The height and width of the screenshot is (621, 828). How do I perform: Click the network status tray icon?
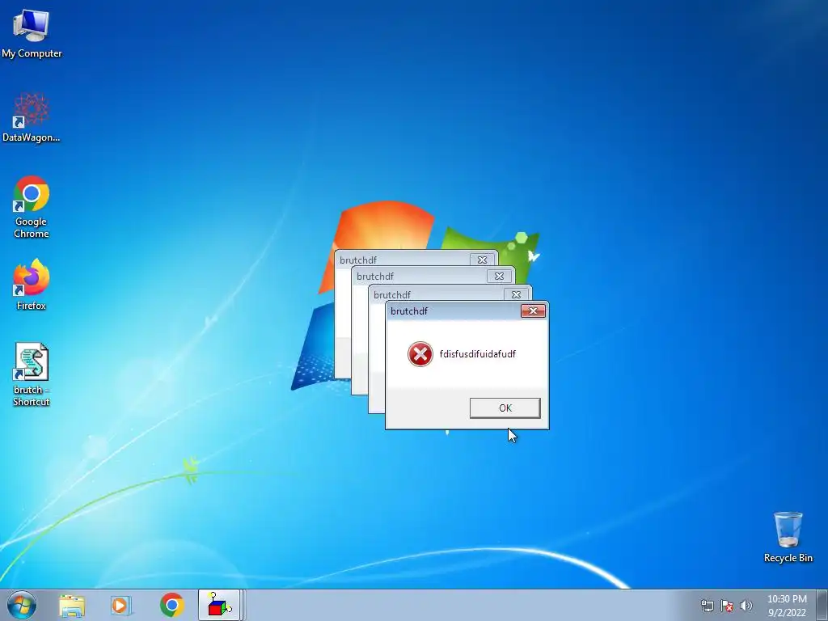click(707, 606)
